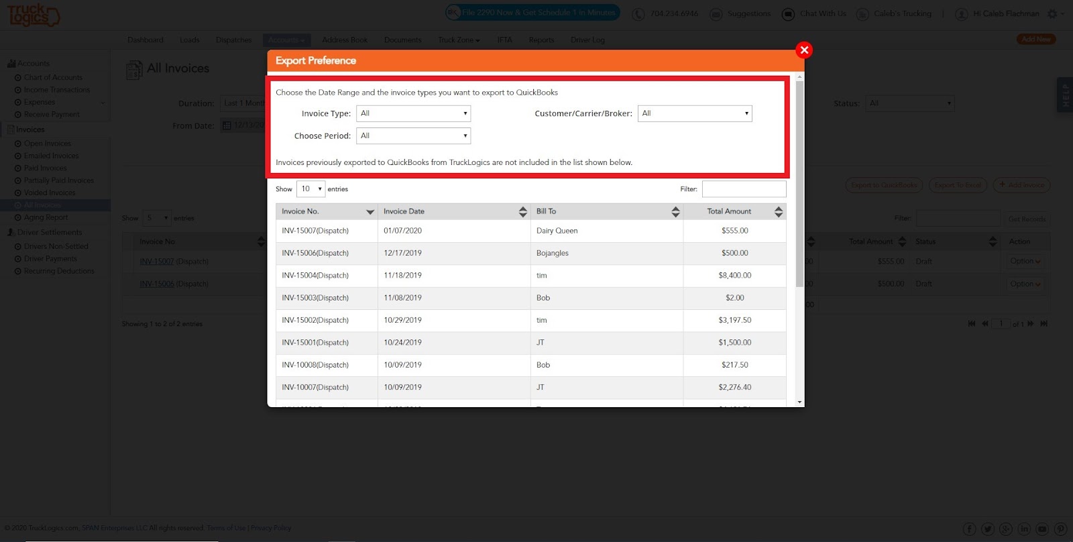Go to the last page of invoices
Image resolution: width=1073 pixels, height=542 pixels.
click(x=1043, y=324)
